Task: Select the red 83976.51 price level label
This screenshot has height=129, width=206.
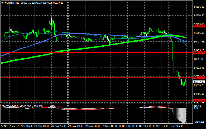Action: (199, 101)
